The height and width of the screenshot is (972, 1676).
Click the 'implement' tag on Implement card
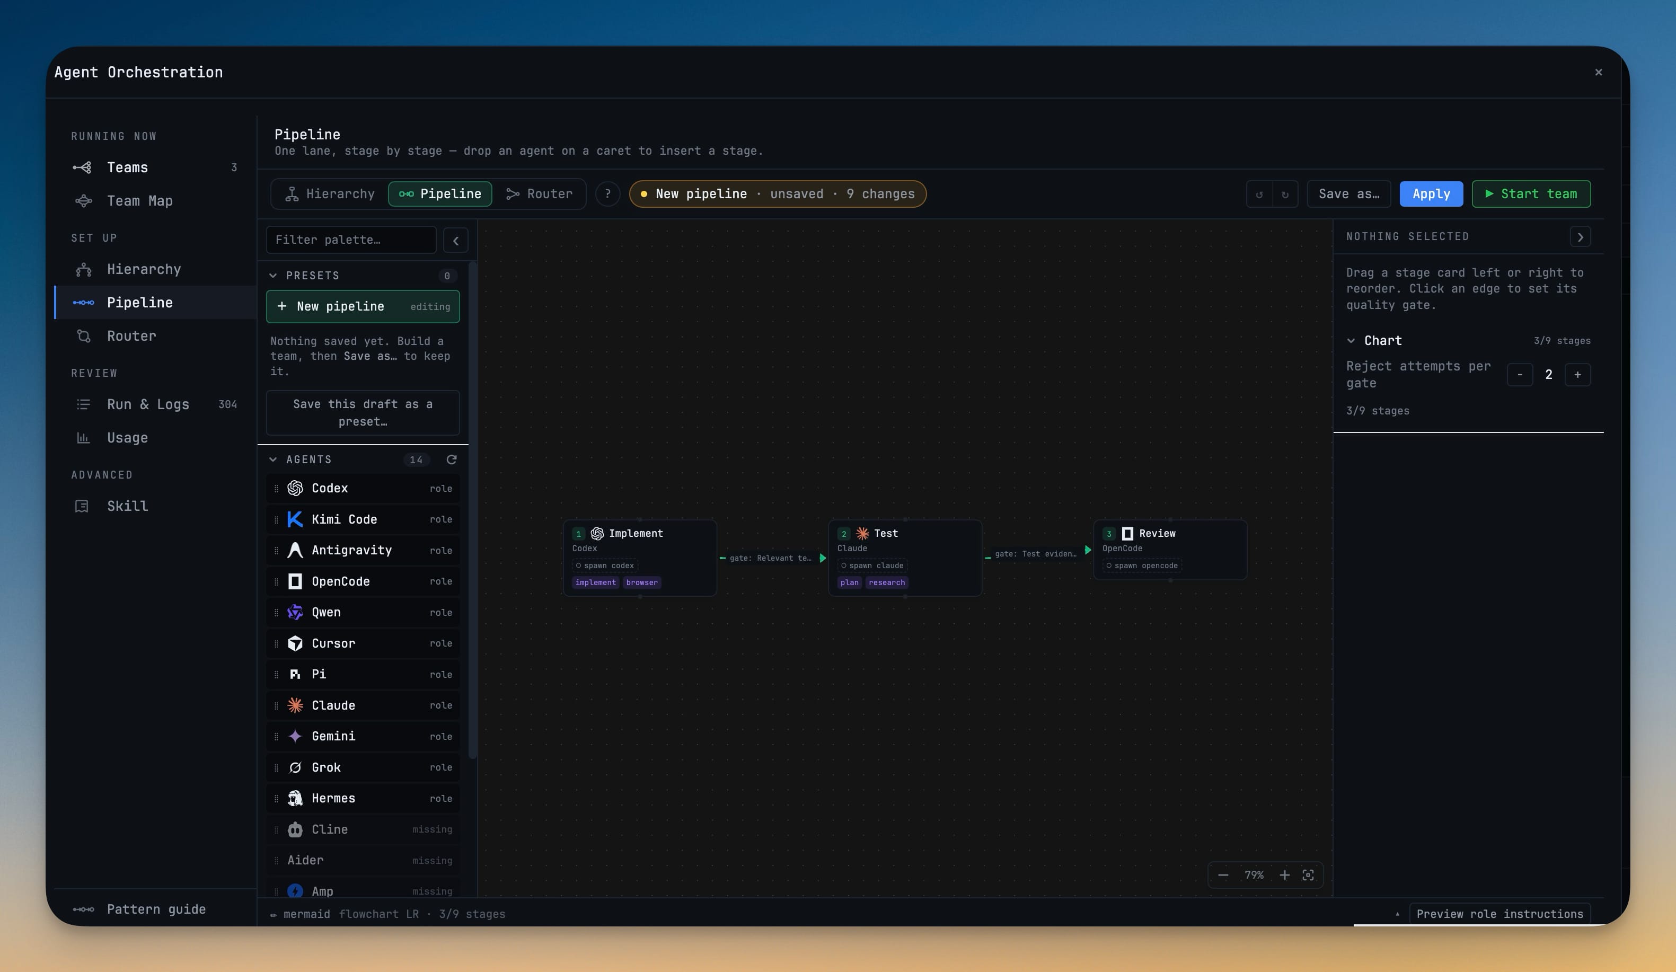595,582
